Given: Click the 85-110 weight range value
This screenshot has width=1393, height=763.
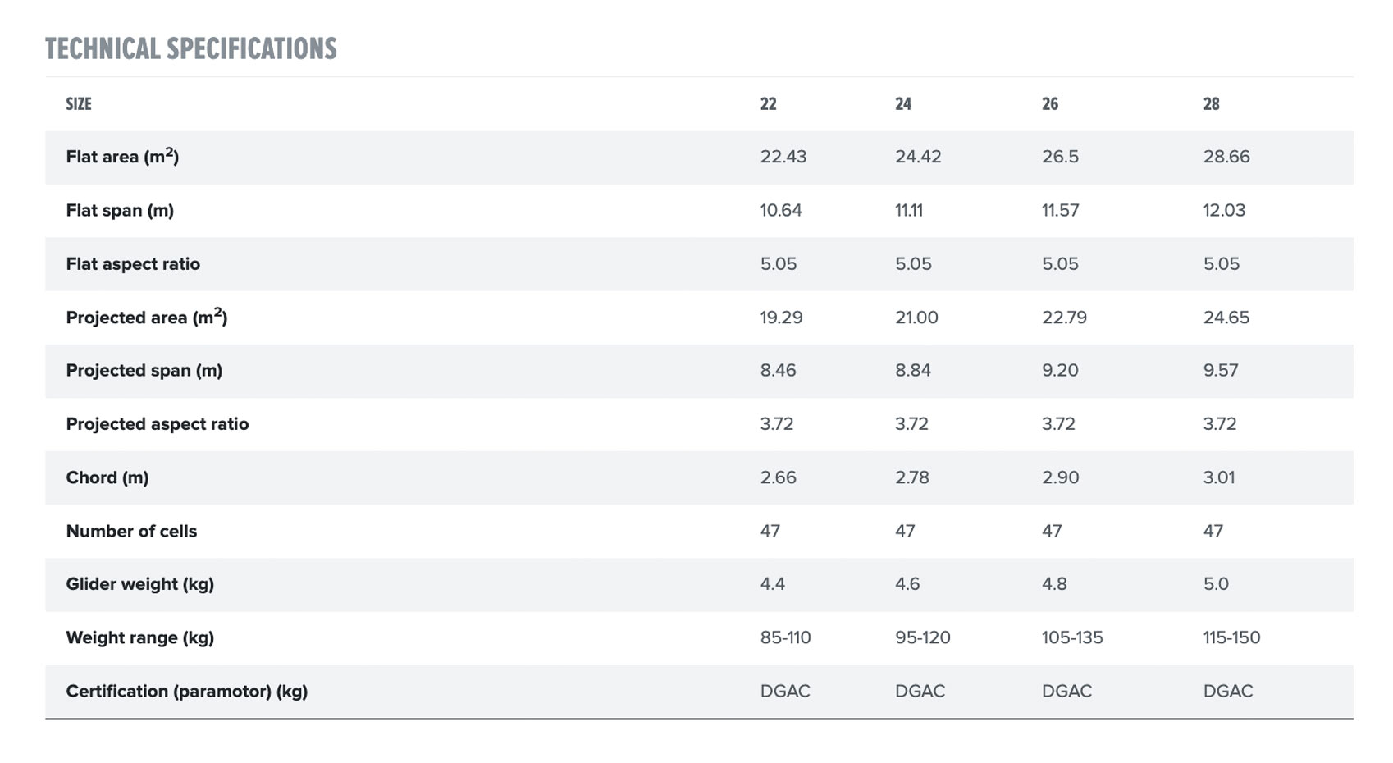Looking at the screenshot, I should pyautogui.click(x=785, y=637).
